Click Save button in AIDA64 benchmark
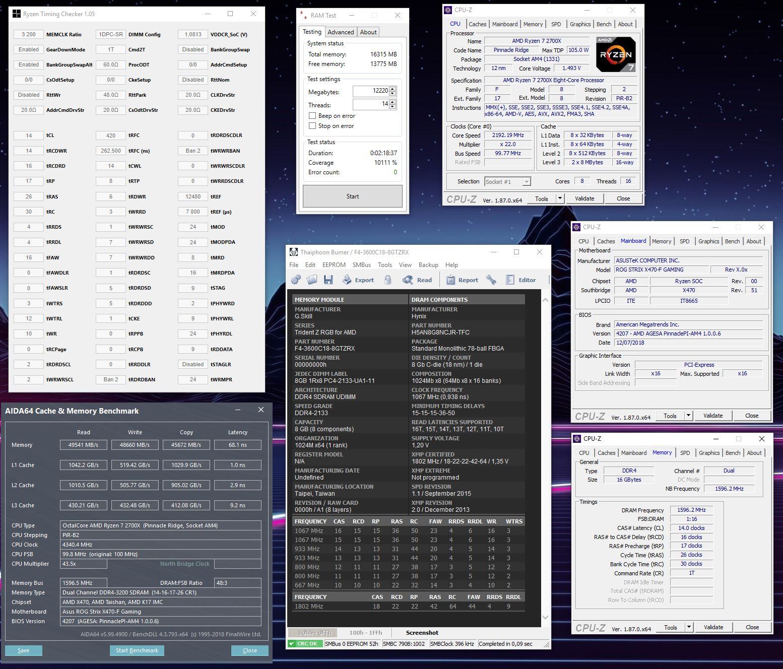The width and height of the screenshot is (783, 669). [24, 650]
